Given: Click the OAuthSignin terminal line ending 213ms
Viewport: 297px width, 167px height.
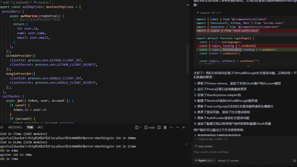Looking at the screenshot, I should click(68, 146).
